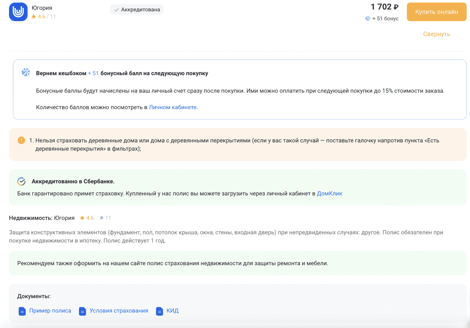Open the КИД document link
The height and width of the screenshot is (328, 470).
click(x=172, y=311)
